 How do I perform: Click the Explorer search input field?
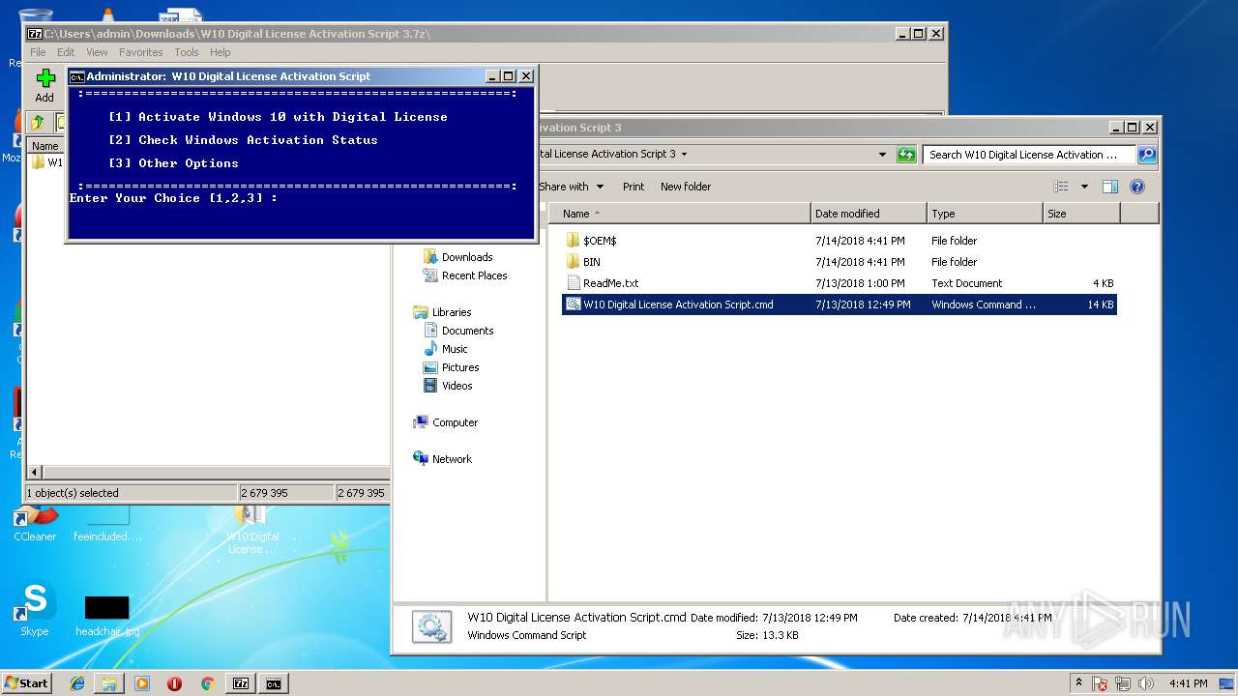pyautogui.click(x=1028, y=155)
